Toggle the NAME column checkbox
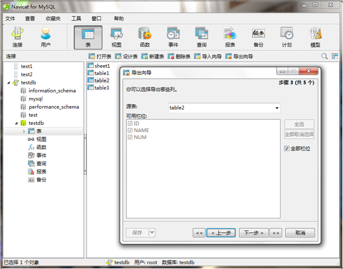The height and width of the screenshot is (269, 343). (x=130, y=130)
